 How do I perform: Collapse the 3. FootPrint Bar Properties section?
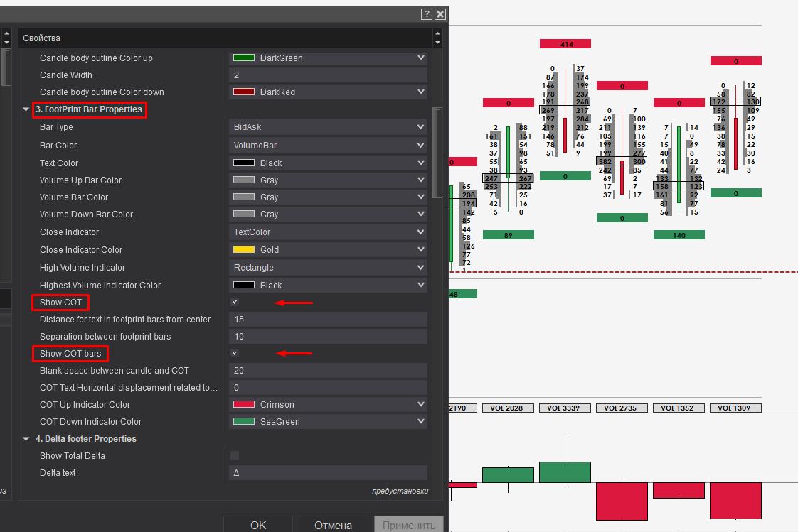point(26,109)
